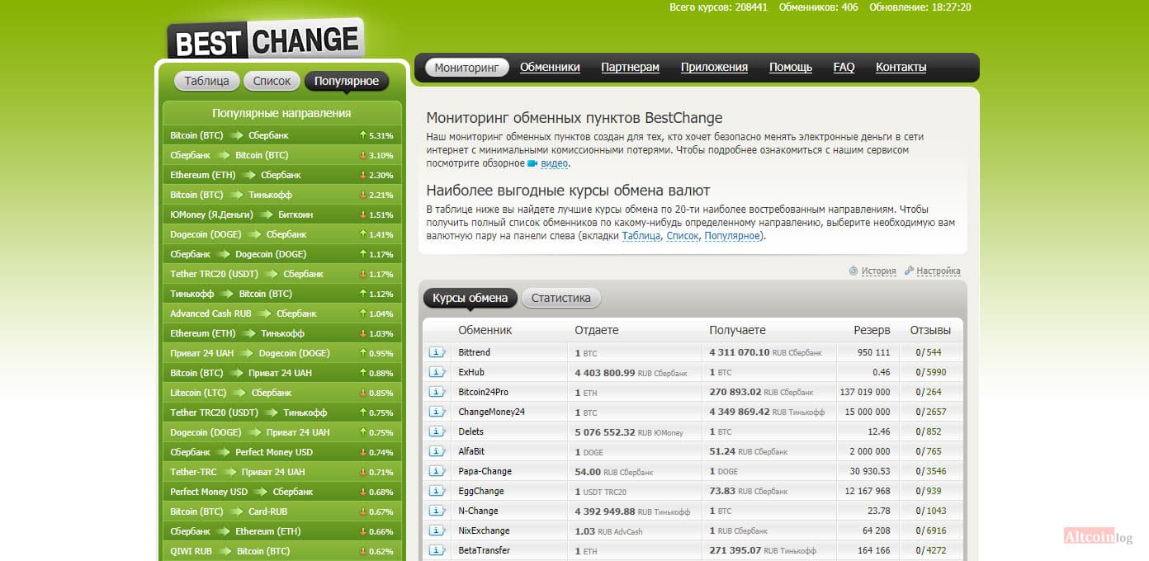This screenshot has width=1149, height=561.
Task: Open NixExchange reviews 0/6916
Action: pos(930,530)
